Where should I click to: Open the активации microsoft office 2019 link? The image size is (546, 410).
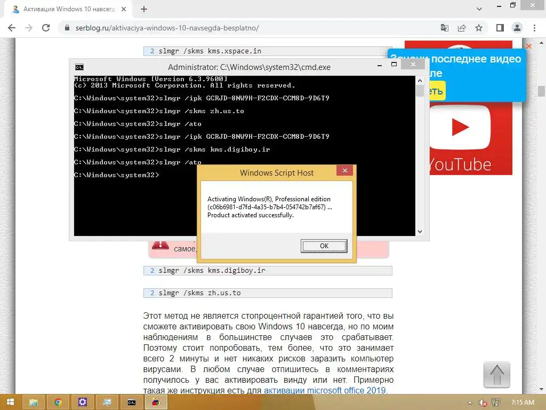click(325, 390)
